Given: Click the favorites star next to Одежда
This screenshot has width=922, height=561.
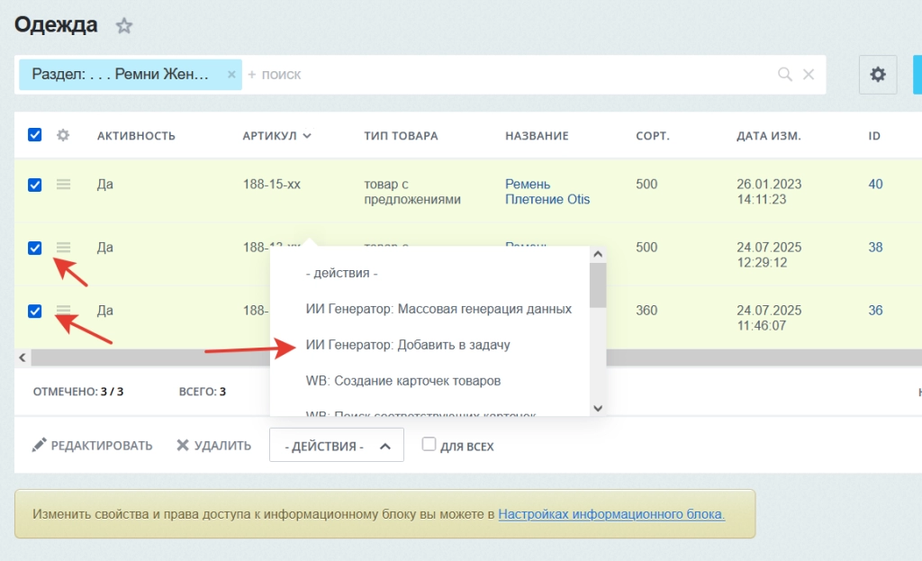Looking at the screenshot, I should (124, 26).
